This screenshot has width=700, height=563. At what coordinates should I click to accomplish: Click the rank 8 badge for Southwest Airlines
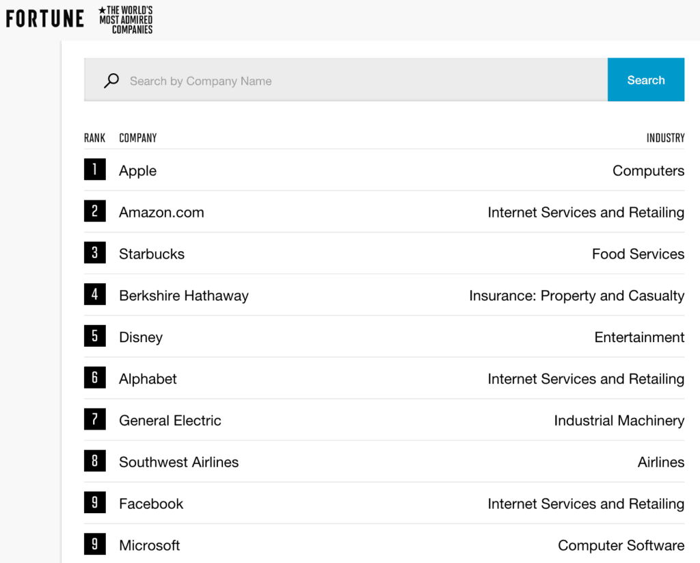coord(94,460)
